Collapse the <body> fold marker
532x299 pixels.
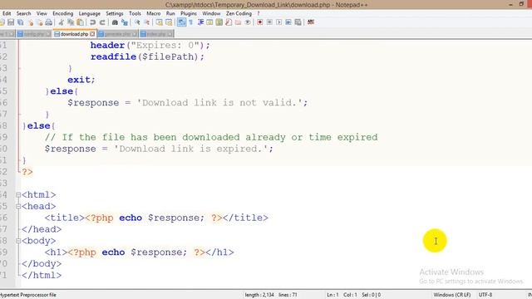18,241
